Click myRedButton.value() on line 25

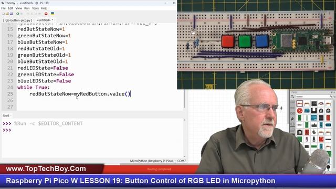coord(102,94)
